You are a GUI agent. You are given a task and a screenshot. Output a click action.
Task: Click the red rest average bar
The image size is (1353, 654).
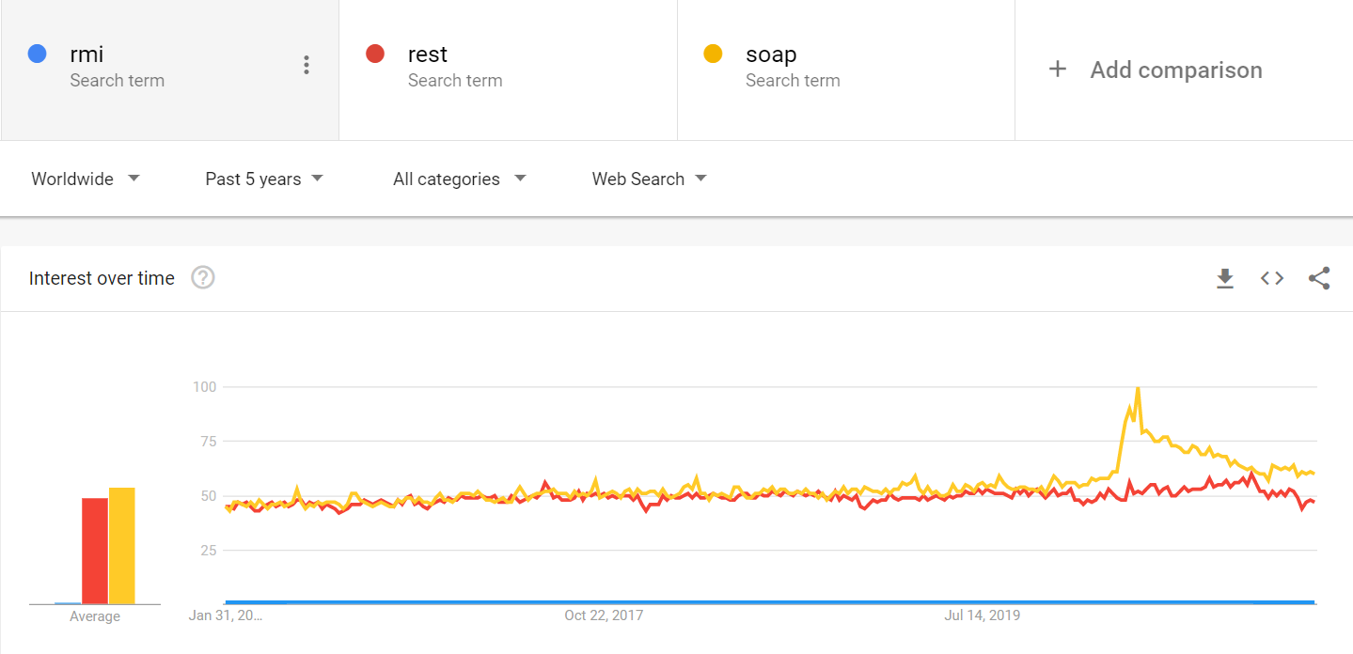[x=95, y=551]
